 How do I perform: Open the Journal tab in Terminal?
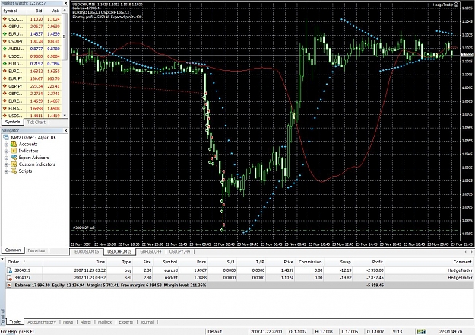tap(147, 322)
